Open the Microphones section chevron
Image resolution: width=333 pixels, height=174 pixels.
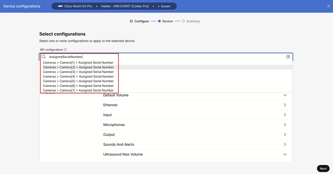(x=285, y=125)
